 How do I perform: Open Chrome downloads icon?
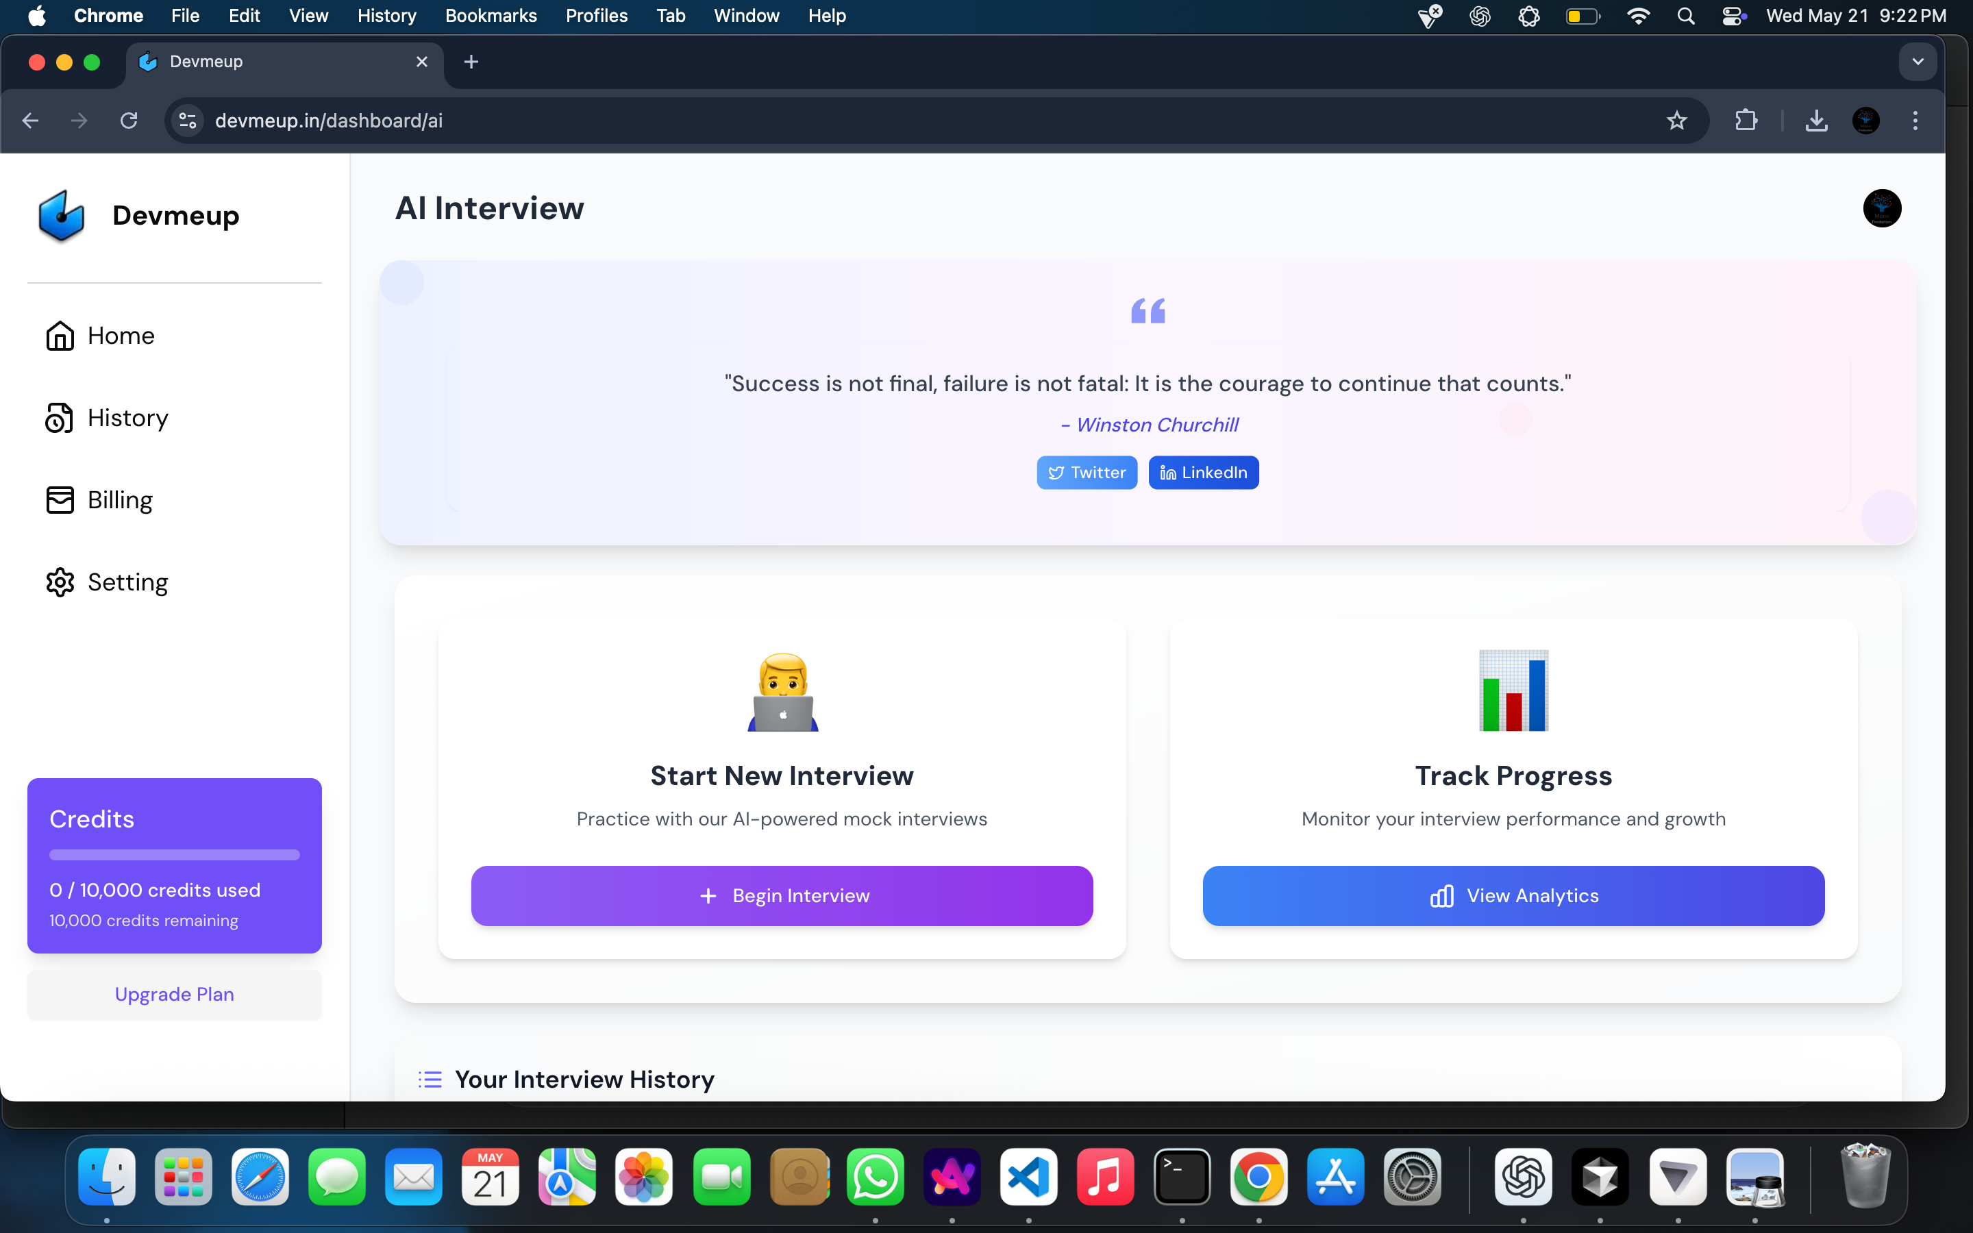[1815, 121]
